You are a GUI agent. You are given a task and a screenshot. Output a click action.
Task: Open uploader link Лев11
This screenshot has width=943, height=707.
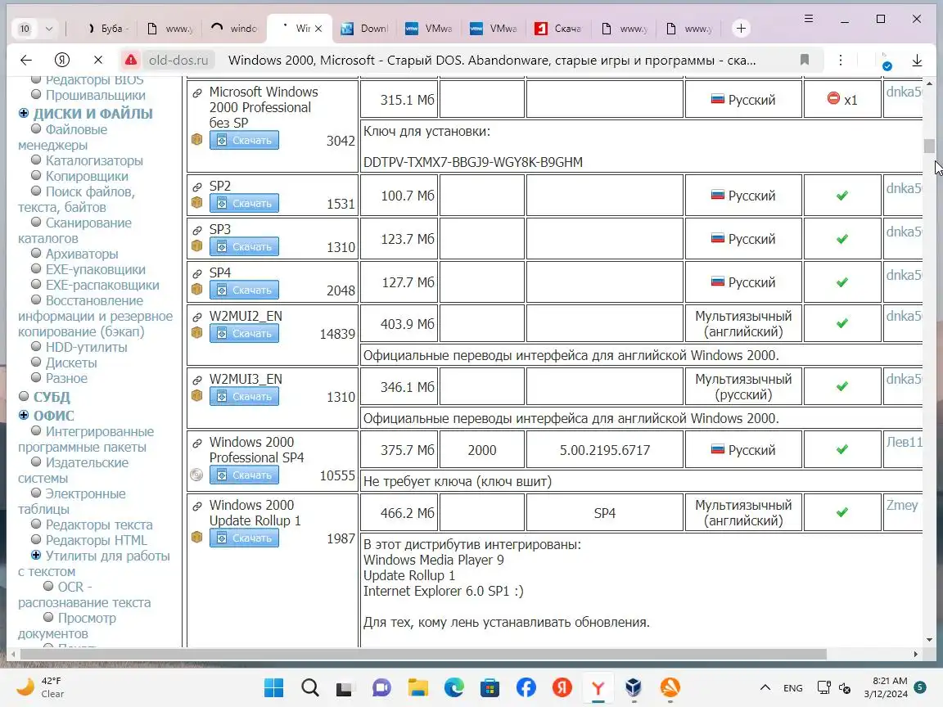click(x=904, y=442)
